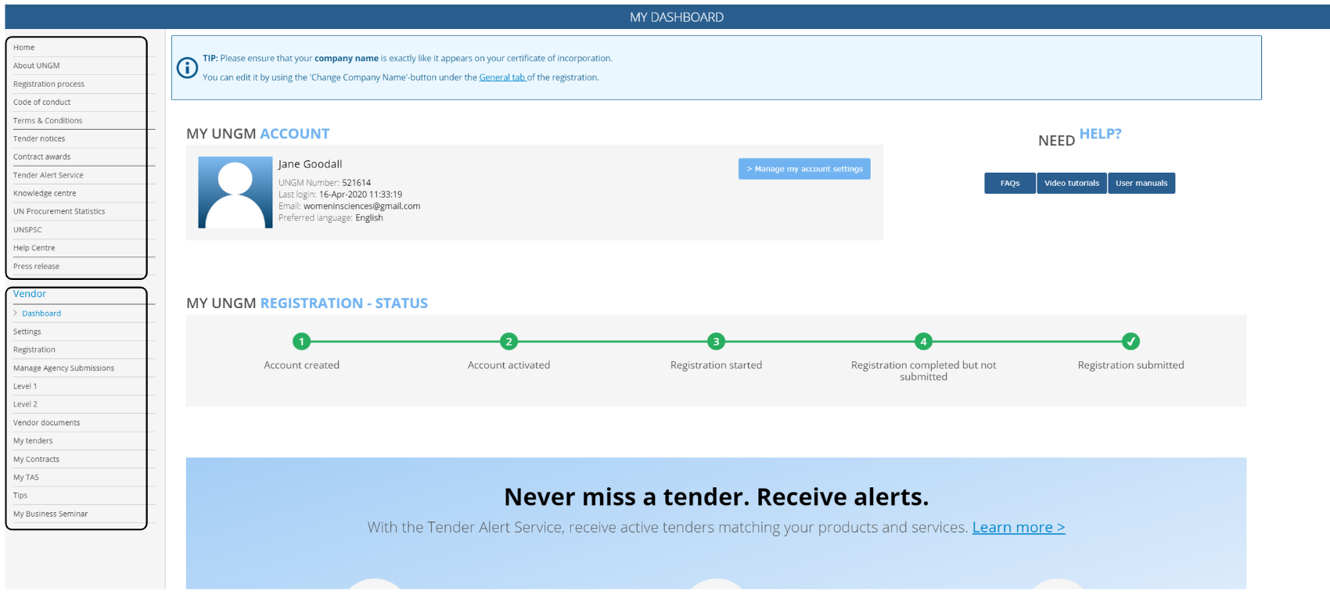
Task: Click step 2 Account activated circle
Action: coord(509,342)
